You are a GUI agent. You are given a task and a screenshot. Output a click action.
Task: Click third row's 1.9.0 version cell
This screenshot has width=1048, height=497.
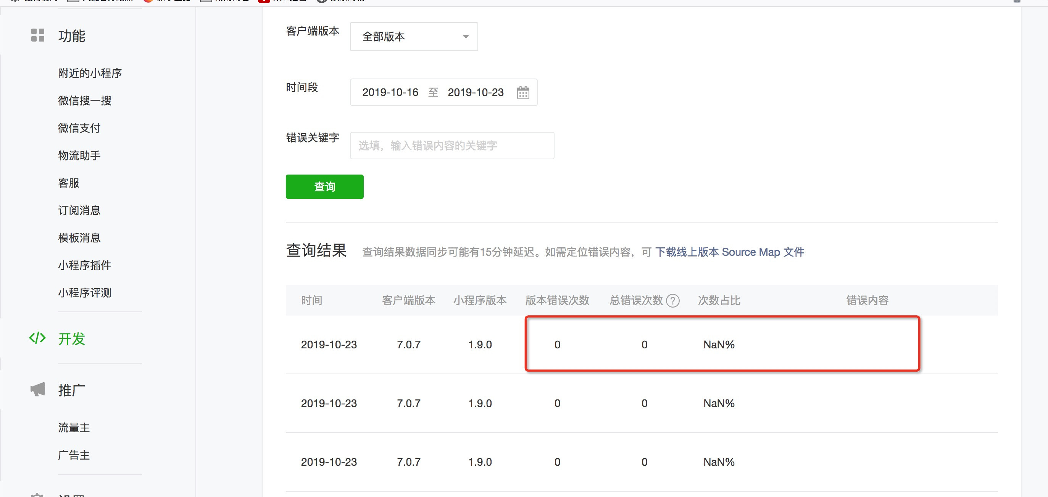[x=480, y=462]
